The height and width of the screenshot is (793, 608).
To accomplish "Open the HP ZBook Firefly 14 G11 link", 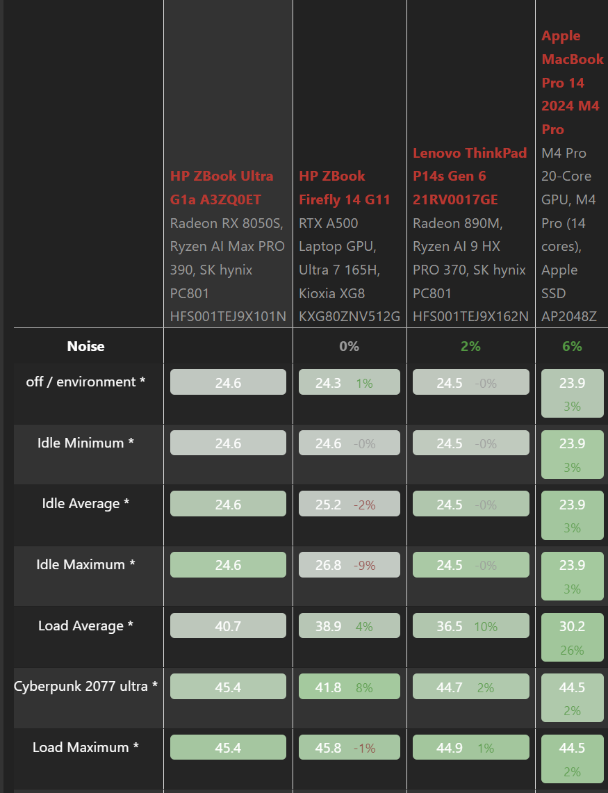I will coord(345,188).
